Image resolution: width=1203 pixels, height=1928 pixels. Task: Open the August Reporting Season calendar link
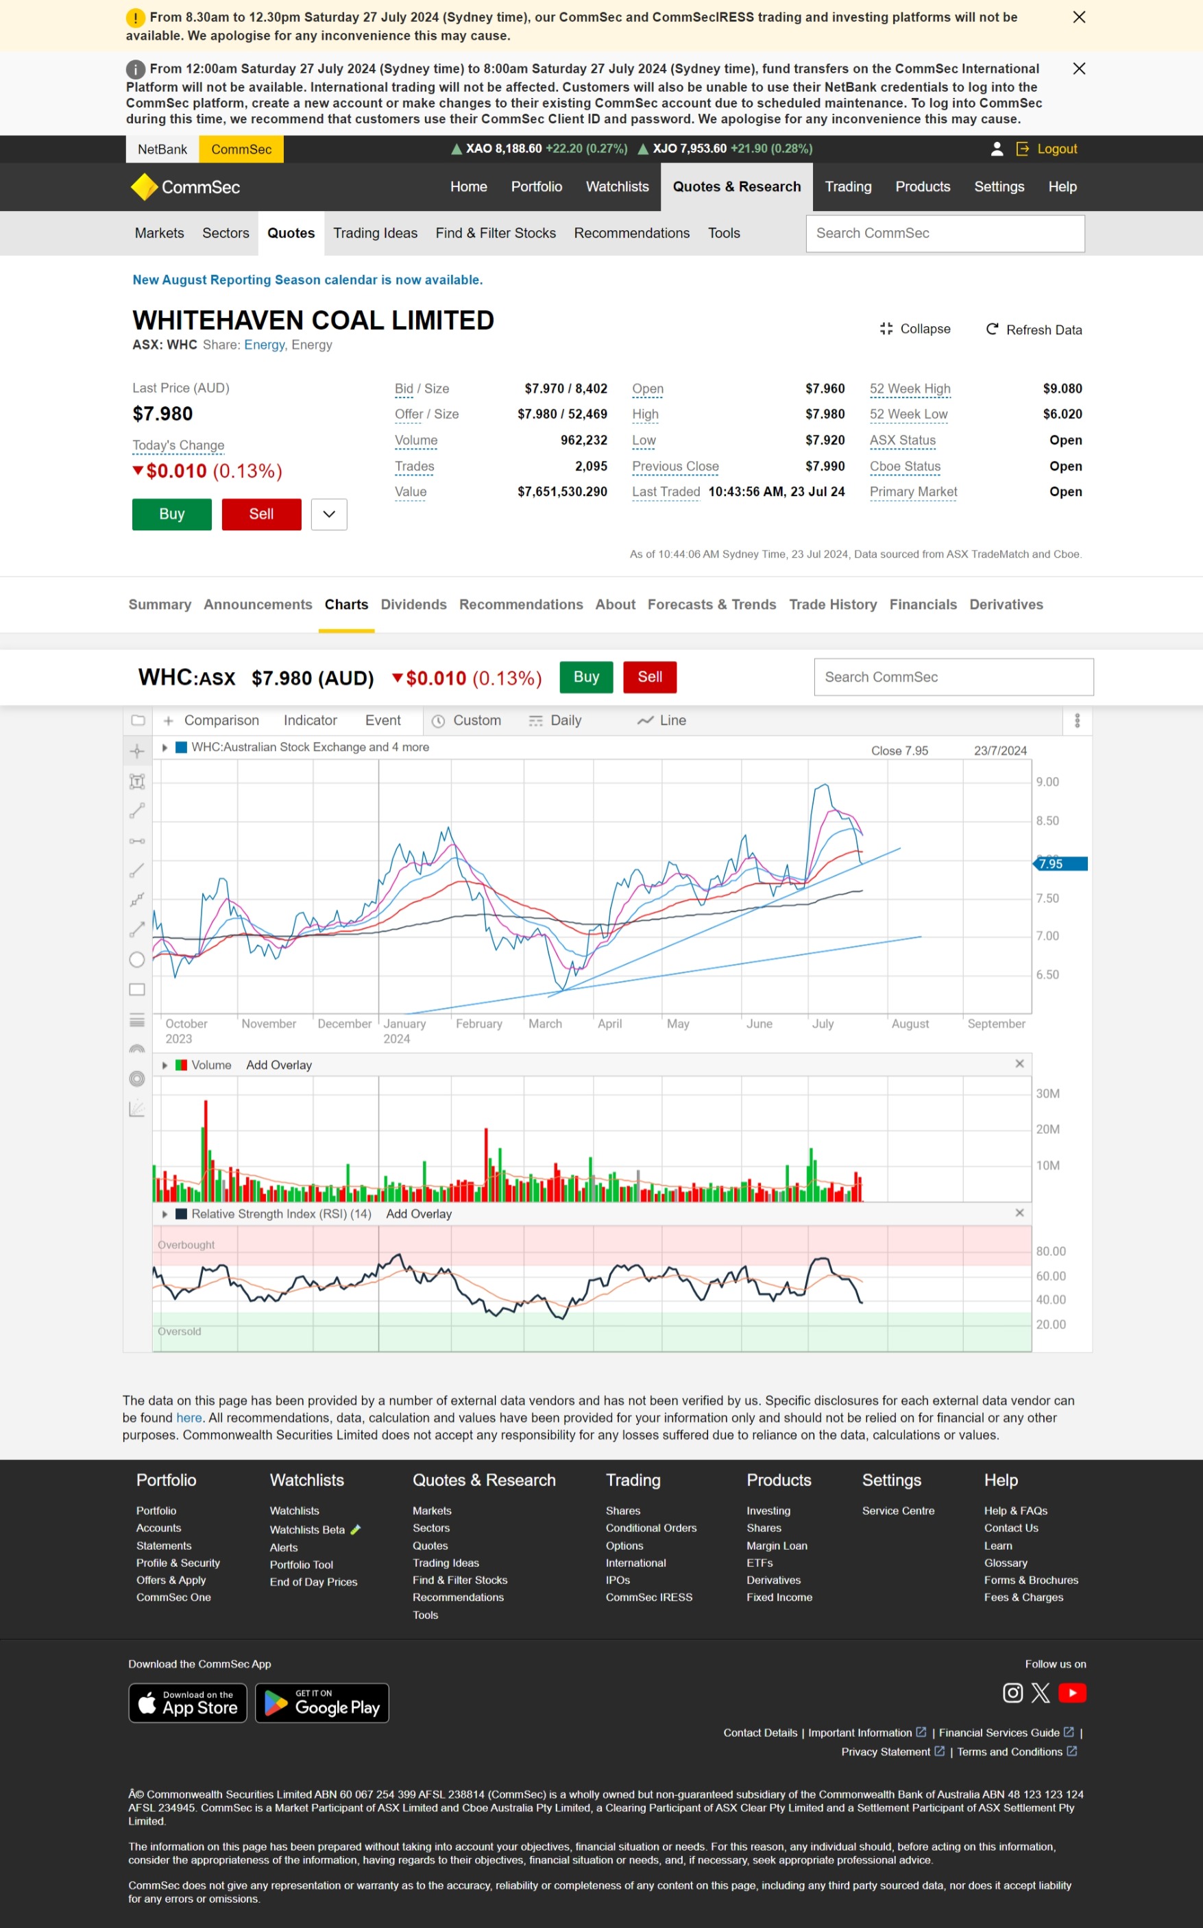307,280
